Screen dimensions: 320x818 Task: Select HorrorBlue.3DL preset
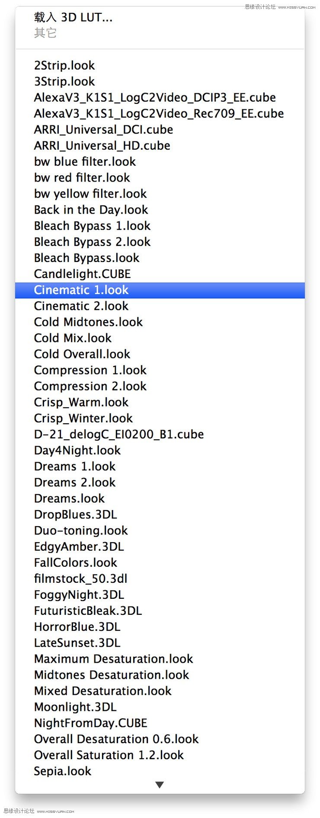77,626
